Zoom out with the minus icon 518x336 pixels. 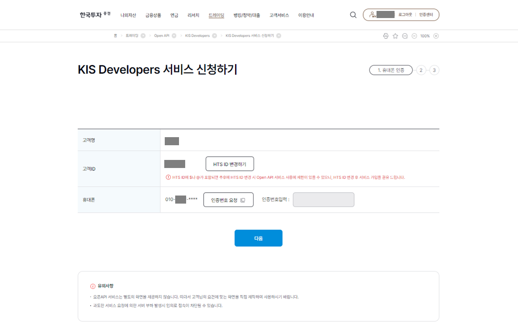[x=414, y=36]
